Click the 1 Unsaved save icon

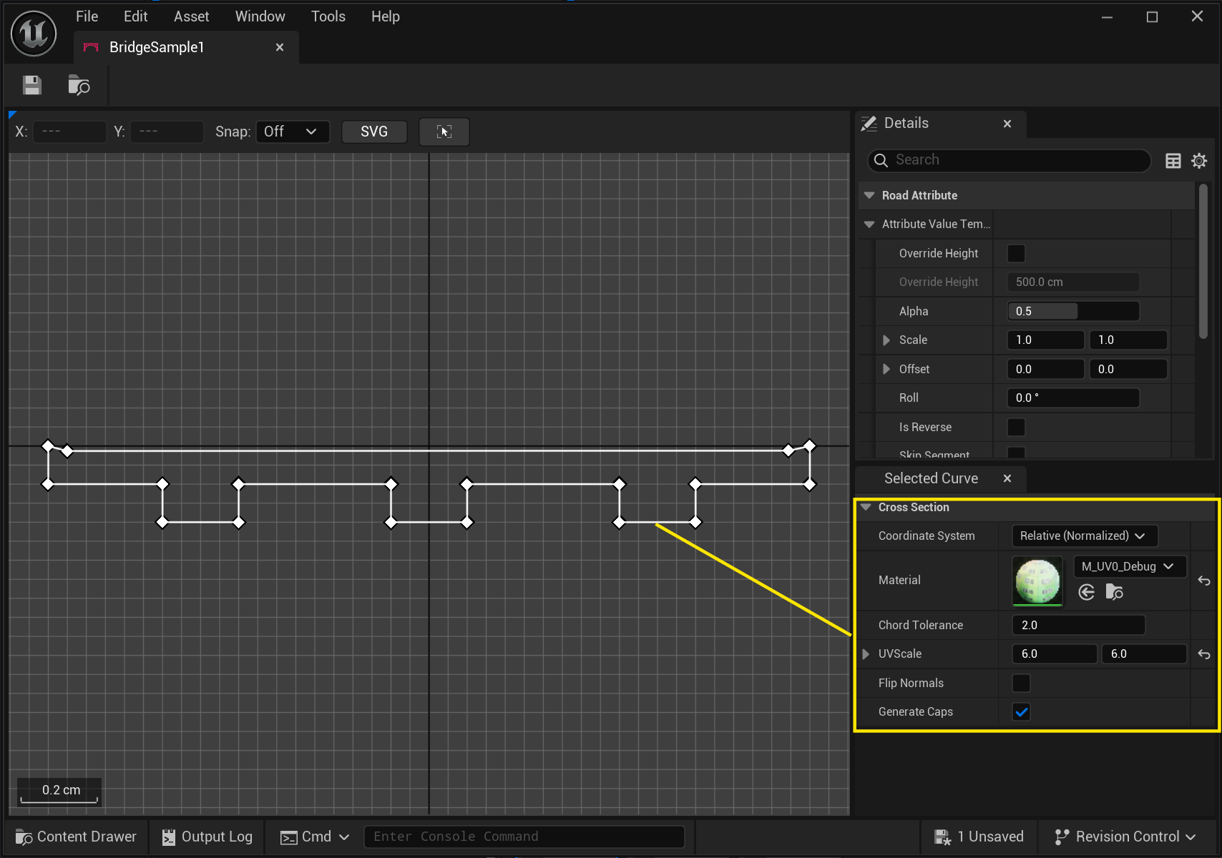[942, 837]
